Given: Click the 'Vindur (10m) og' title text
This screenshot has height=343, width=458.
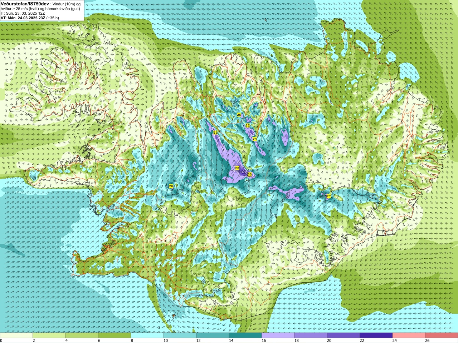Looking at the screenshot, I should pos(66,4).
